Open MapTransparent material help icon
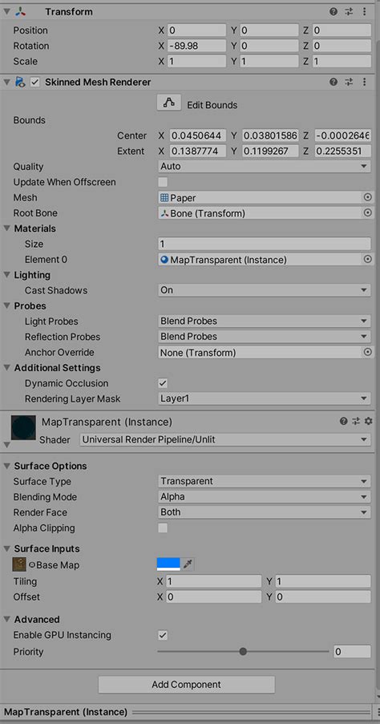Viewport: 380px width, 724px height. pos(343,421)
